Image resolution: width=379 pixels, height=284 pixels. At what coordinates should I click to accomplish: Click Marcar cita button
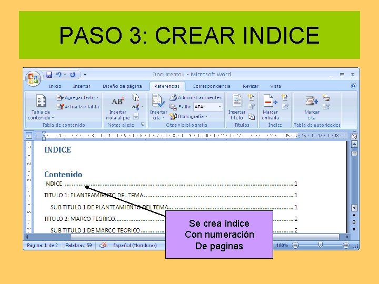[312, 107]
